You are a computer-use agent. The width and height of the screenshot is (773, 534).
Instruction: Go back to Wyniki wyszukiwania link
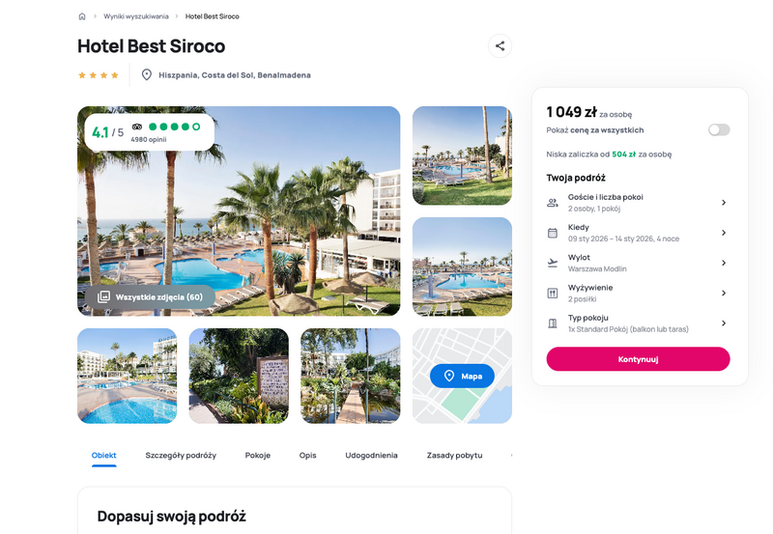click(x=136, y=16)
